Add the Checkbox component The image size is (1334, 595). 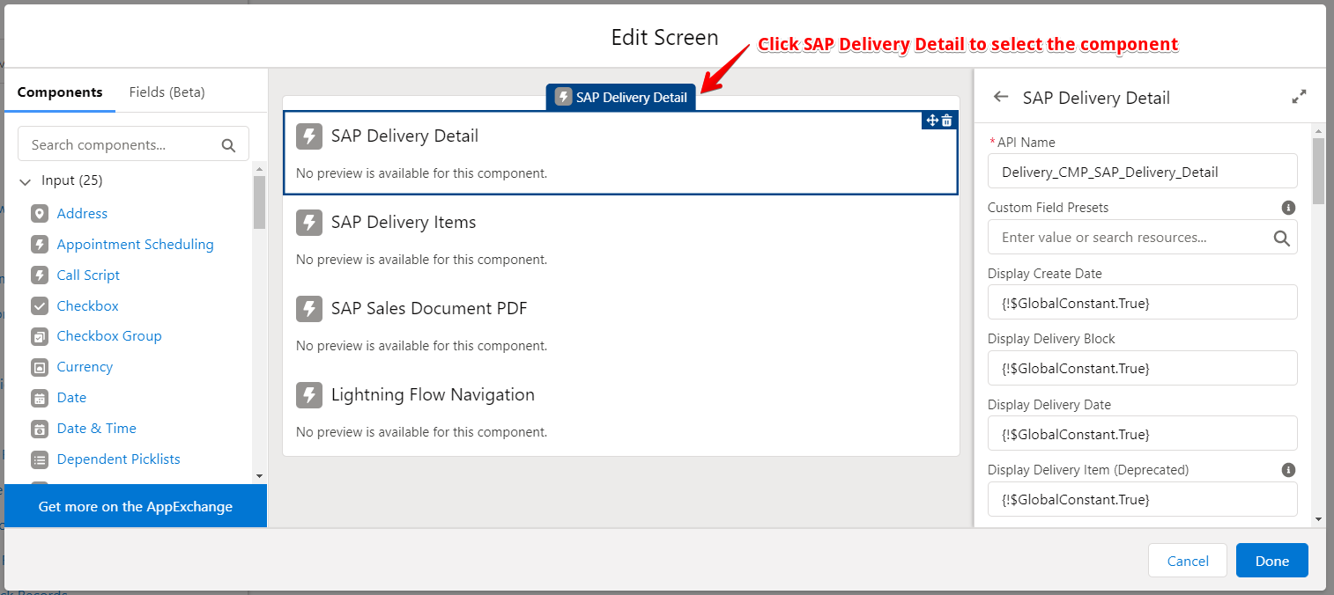pyautogui.click(x=88, y=306)
